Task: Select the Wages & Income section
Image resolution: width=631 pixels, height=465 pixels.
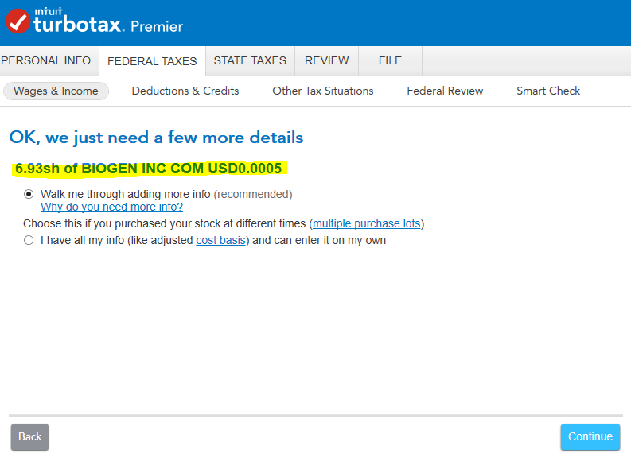Action: (56, 91)
